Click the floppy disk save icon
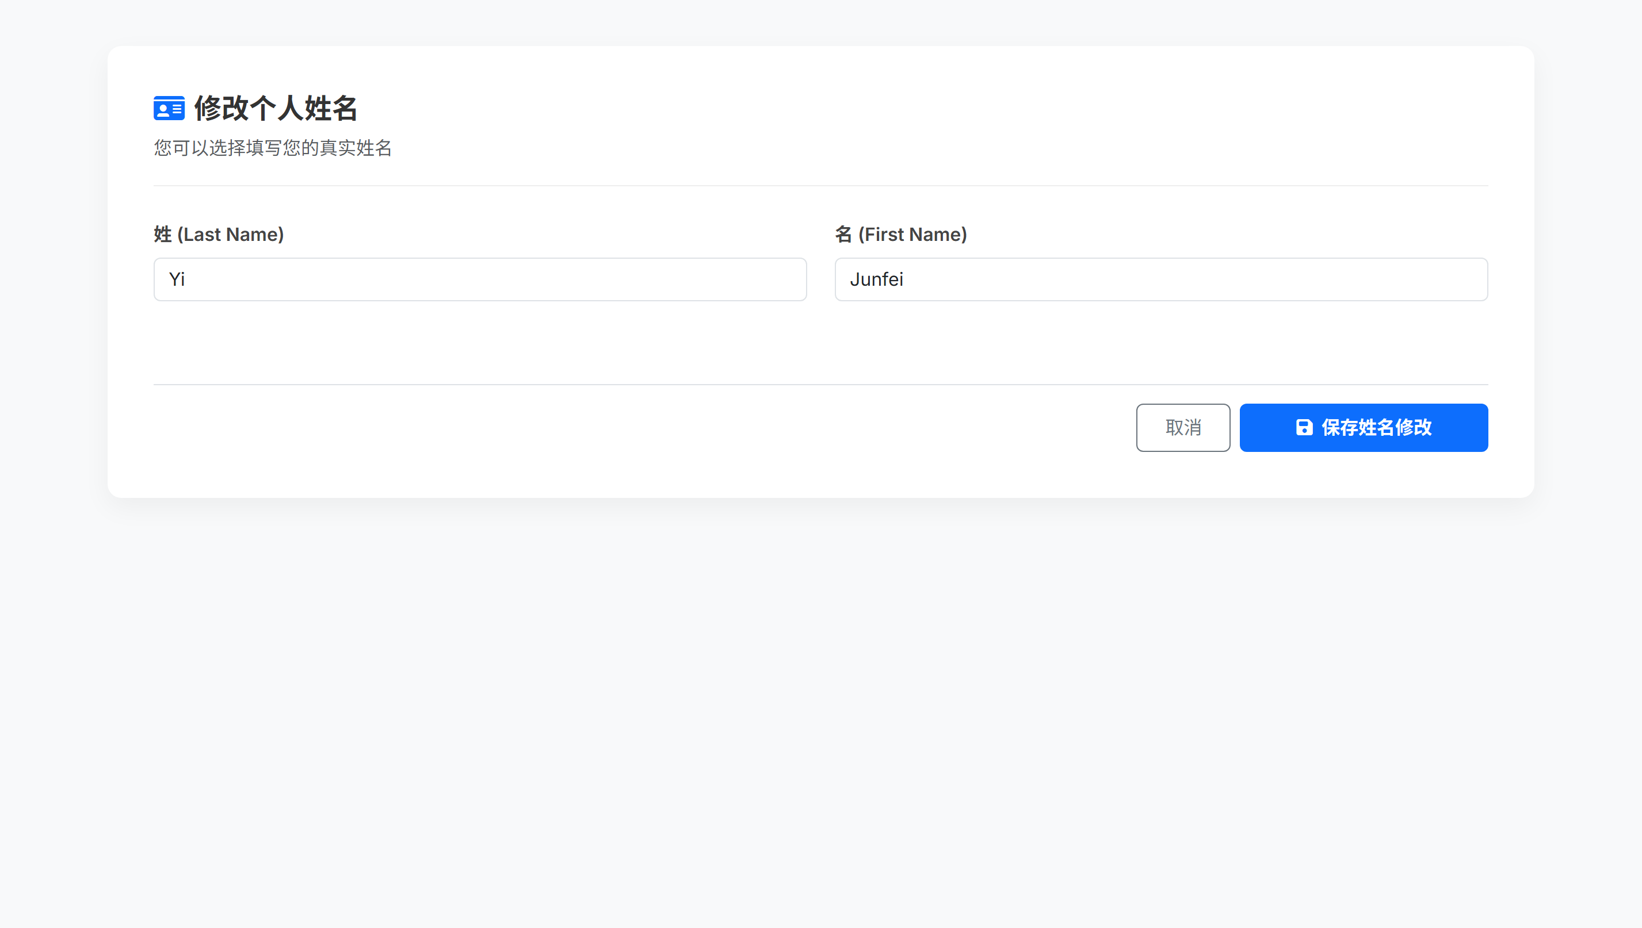The image size is (1642, 928). pyautogui.click(x=1304, y=427)
